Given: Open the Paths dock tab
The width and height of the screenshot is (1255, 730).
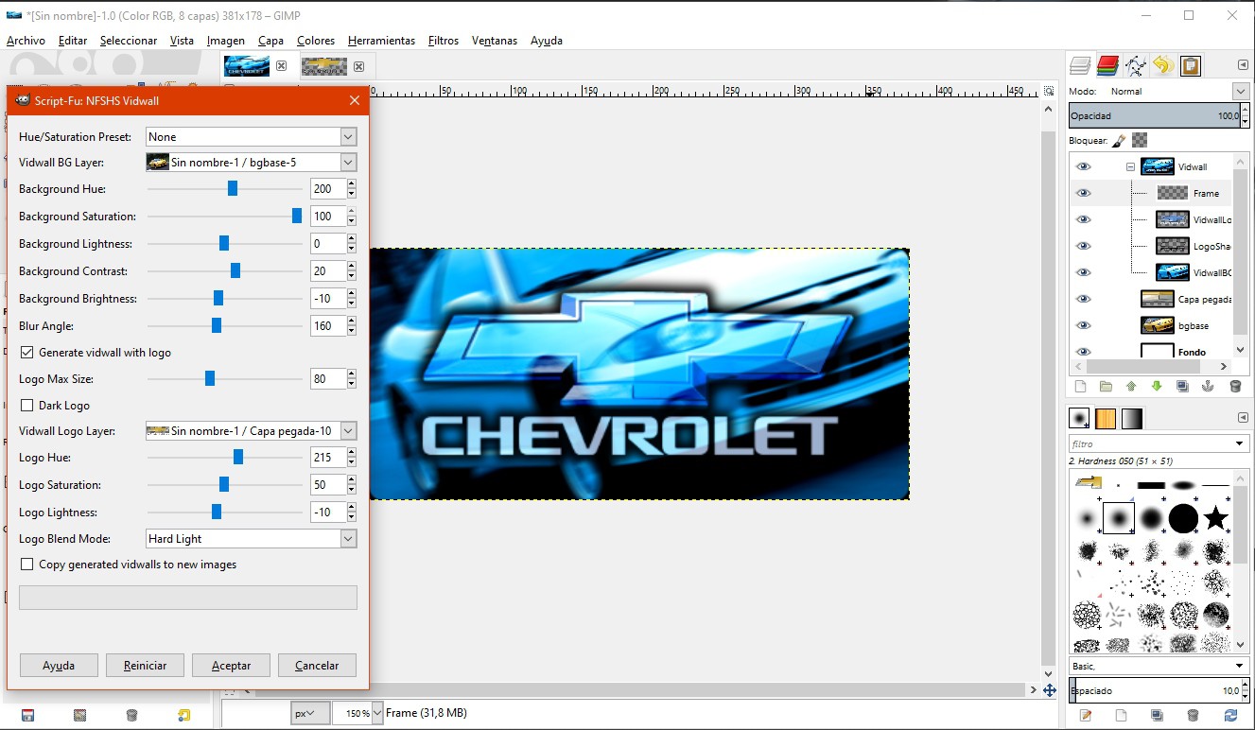Looking at the screenshot, I should [1135, 65].
